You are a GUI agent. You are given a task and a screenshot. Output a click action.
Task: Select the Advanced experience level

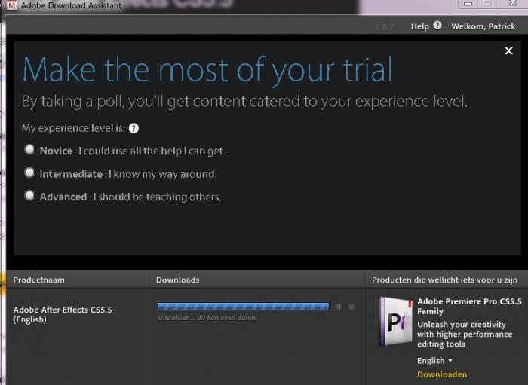(29, 196)
